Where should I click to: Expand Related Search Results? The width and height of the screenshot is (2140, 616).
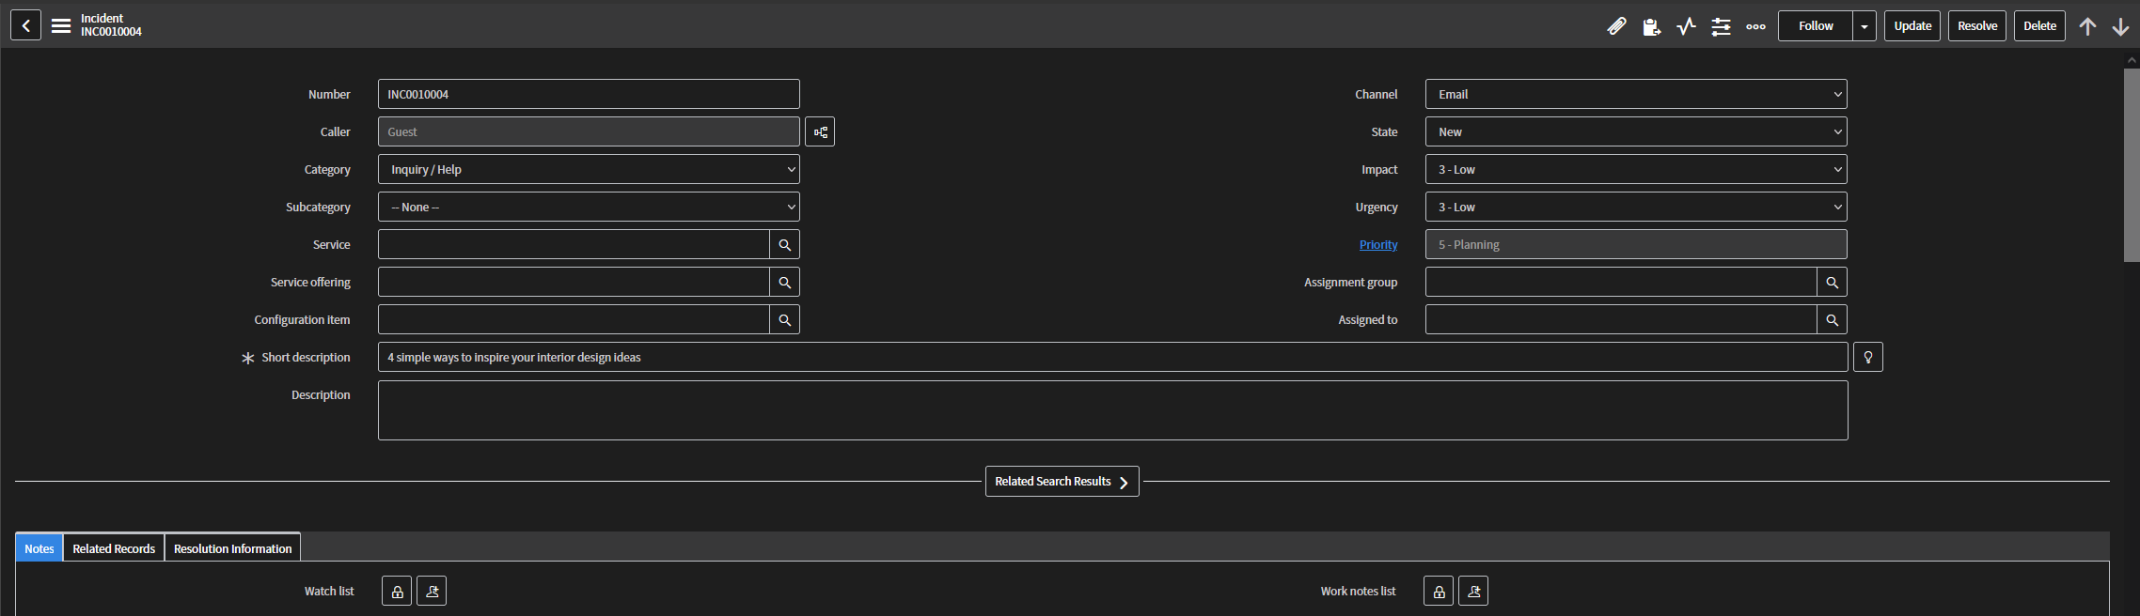(1062, 481)
